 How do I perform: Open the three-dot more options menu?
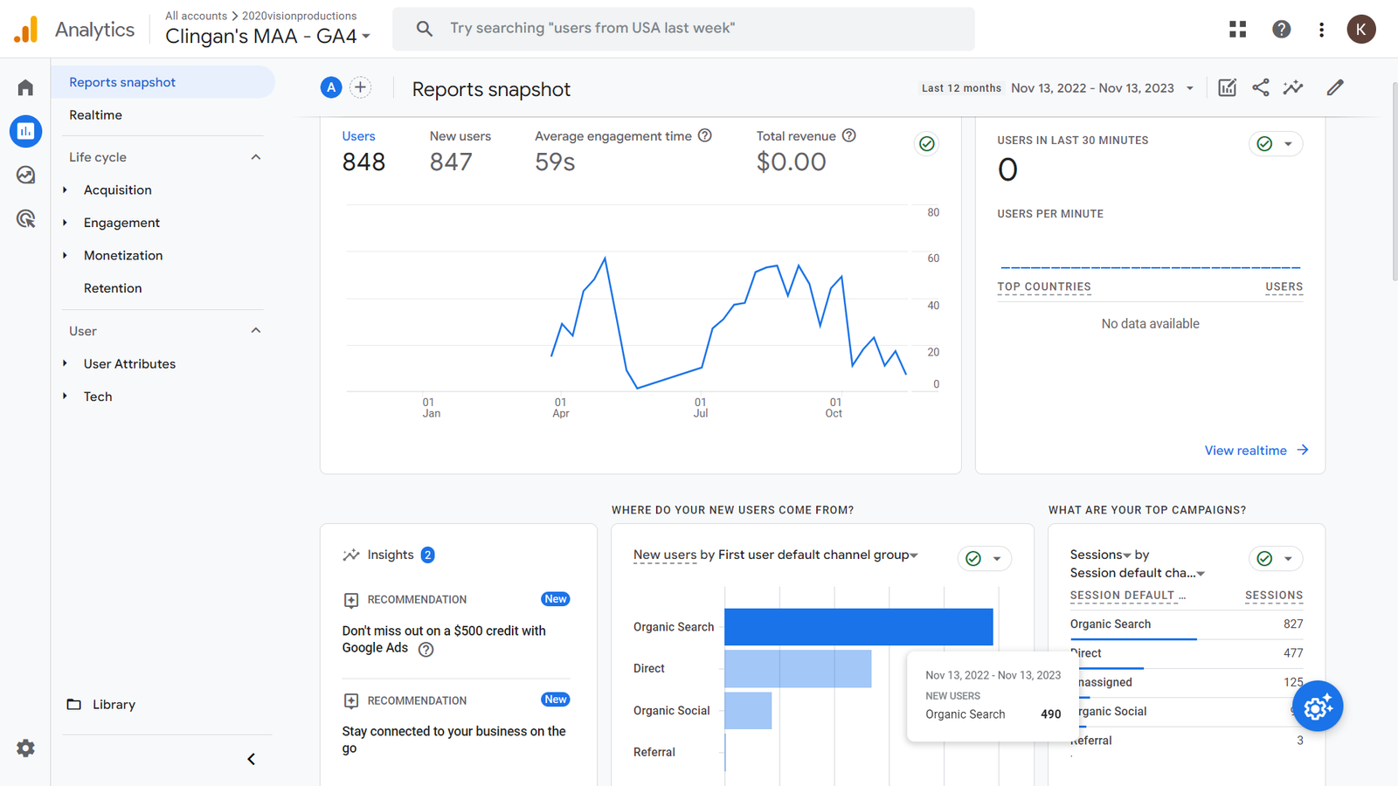click(1321, 29)
